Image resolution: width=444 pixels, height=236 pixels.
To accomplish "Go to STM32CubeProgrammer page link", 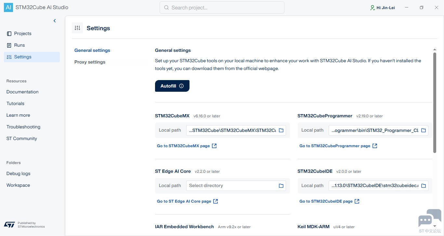I will coord(338,146).
